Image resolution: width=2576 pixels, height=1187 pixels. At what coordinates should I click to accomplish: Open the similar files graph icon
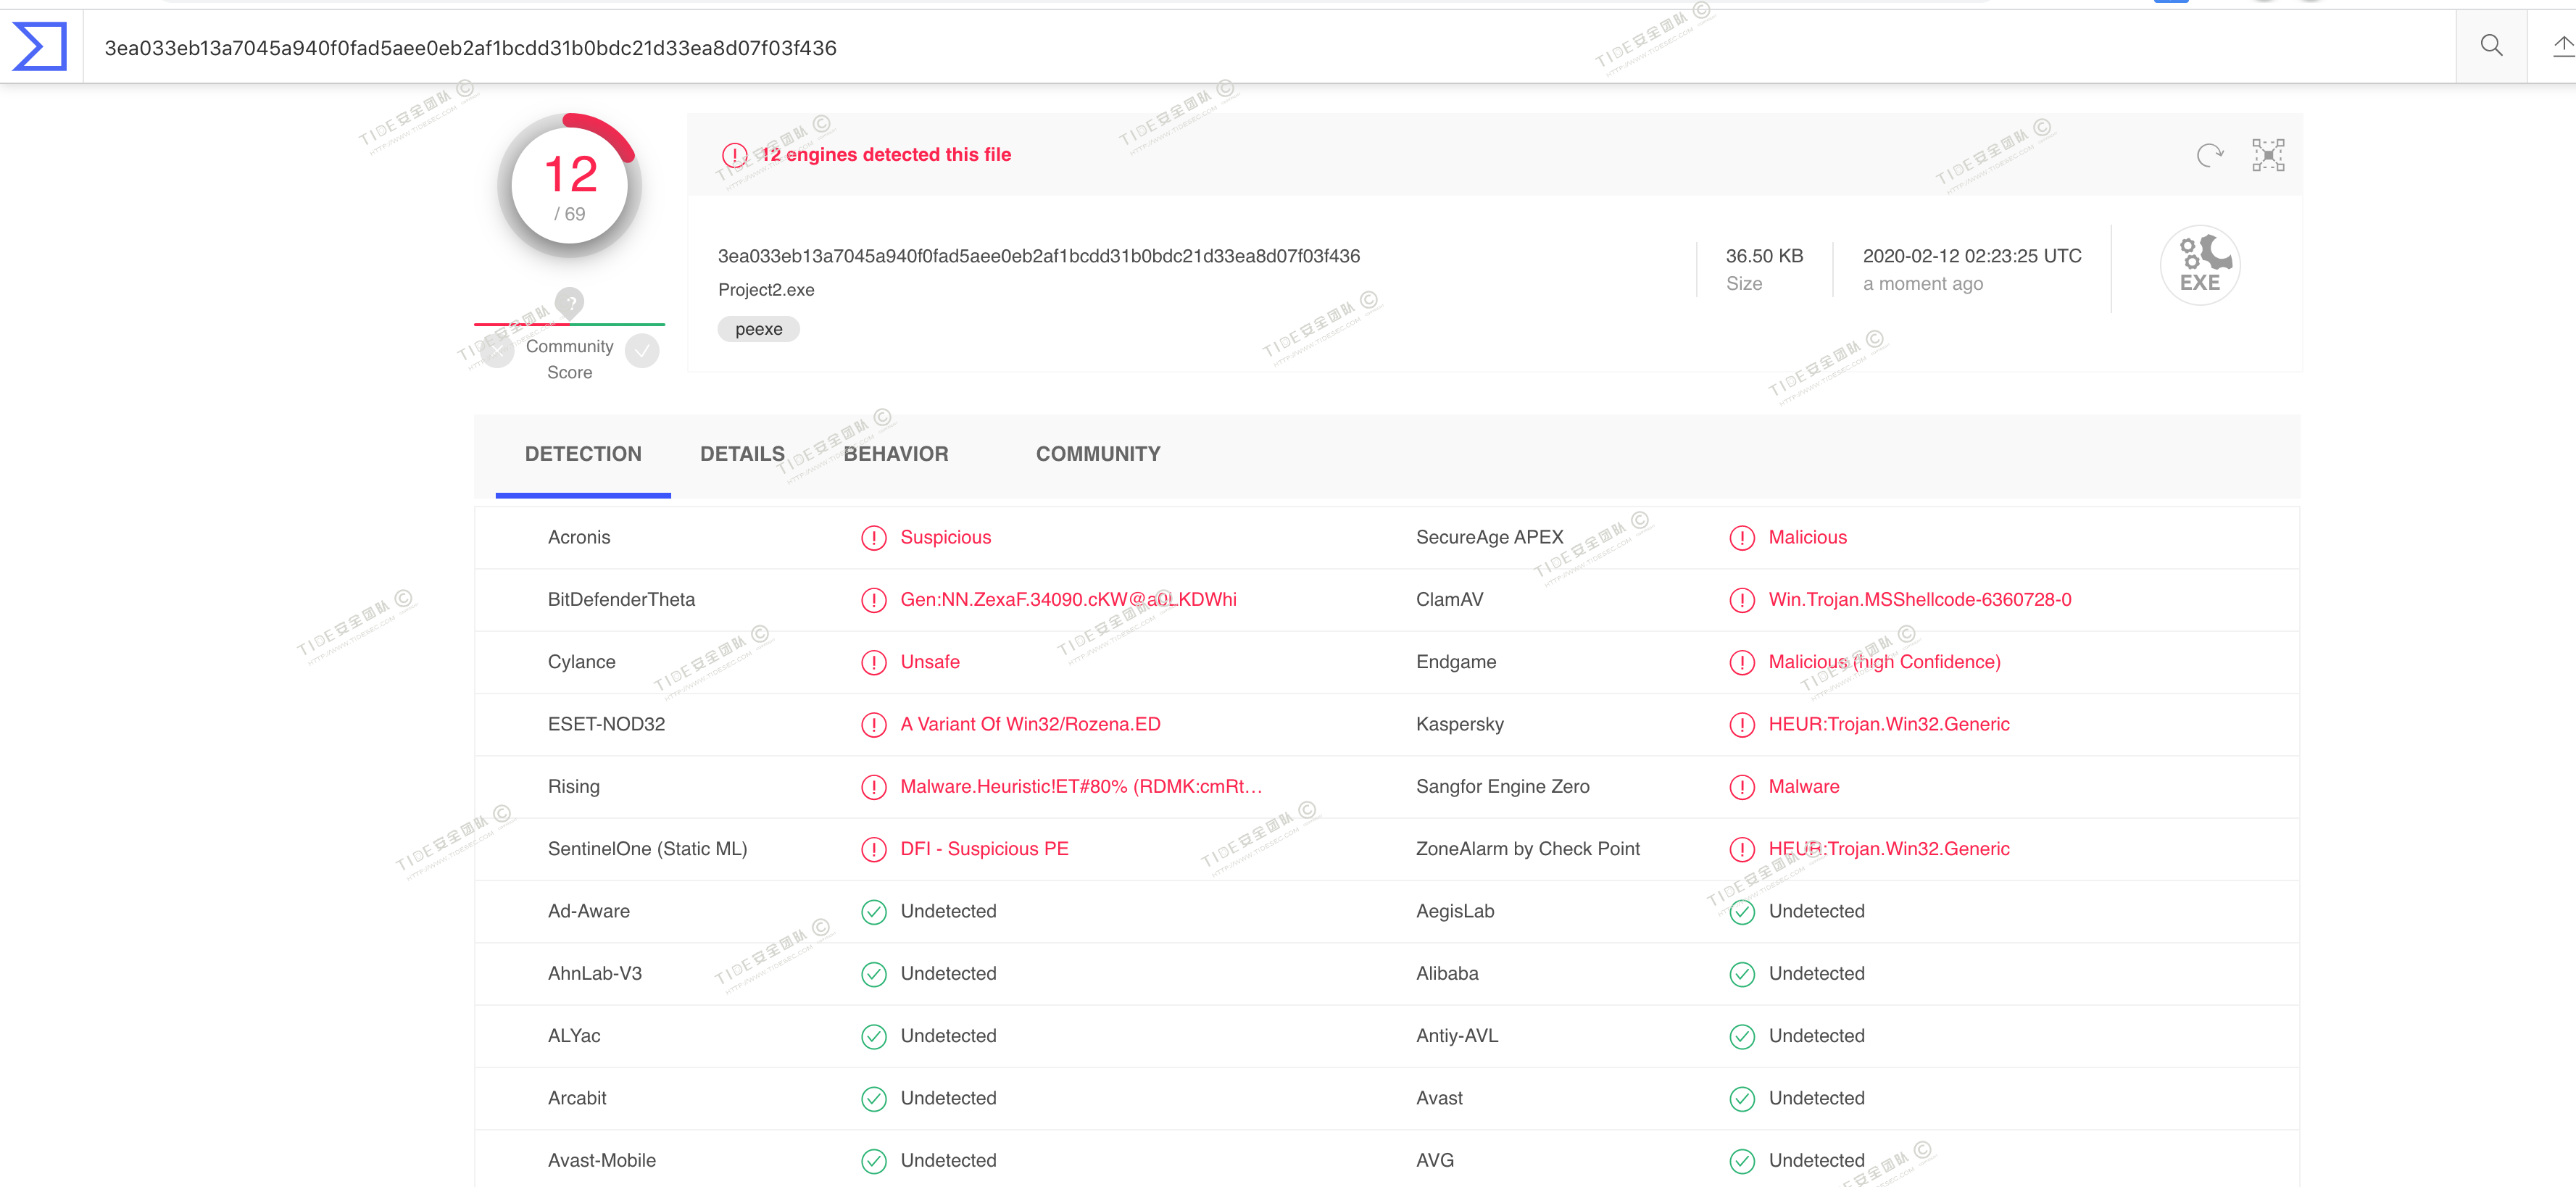tap(2268, 155)
